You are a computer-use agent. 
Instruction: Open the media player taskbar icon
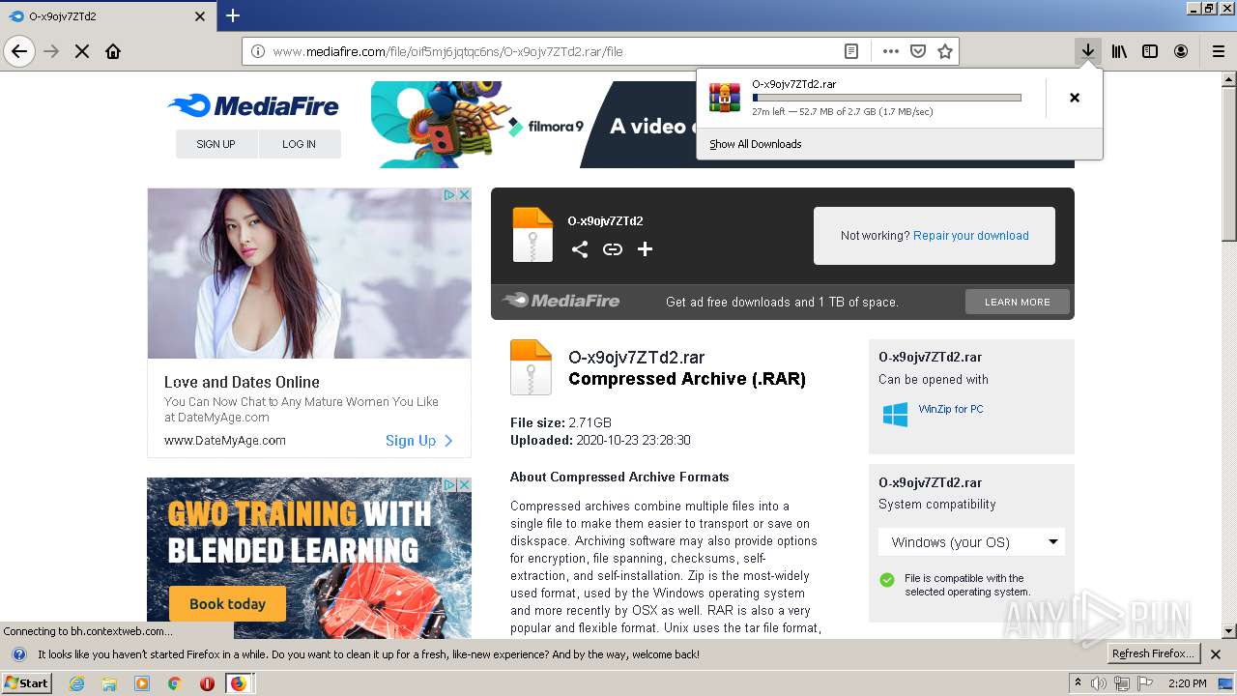click(x=142, y=683)
